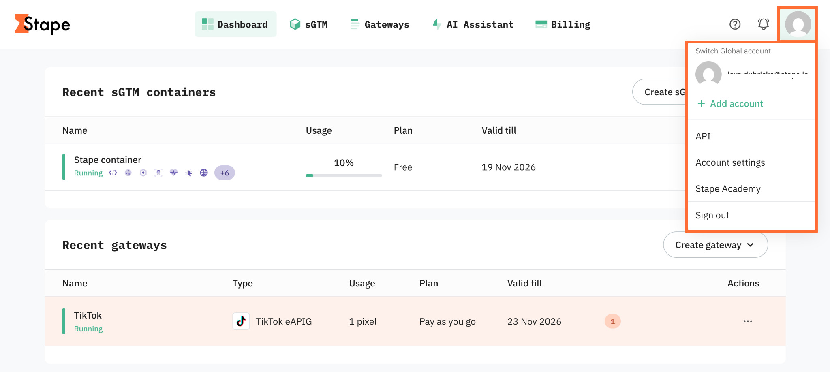830x372 pixels.
Task: Open the TikTok gateway name
Action: [88, 315]
